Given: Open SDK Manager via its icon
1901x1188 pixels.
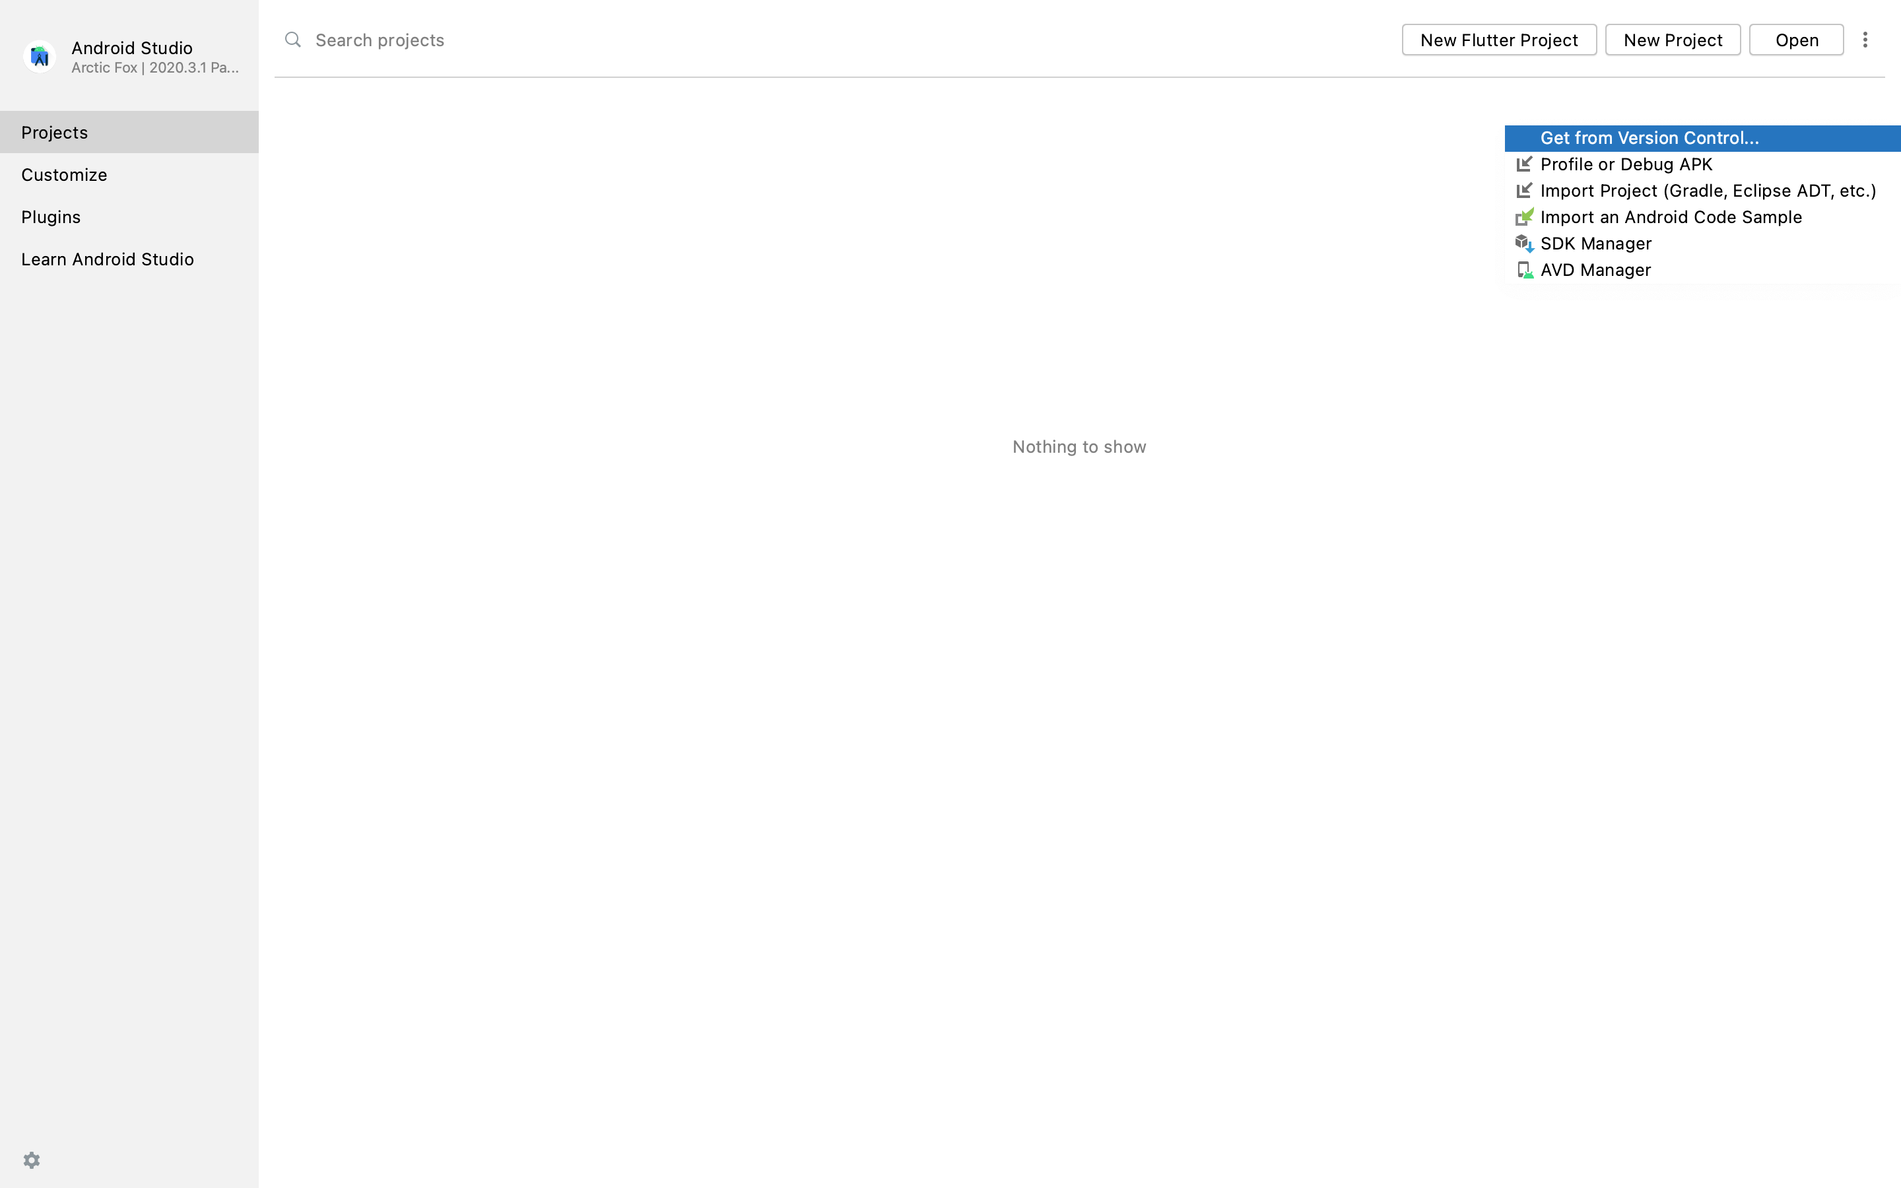Looking at the screenshot, I should [x=1524, y=244].
